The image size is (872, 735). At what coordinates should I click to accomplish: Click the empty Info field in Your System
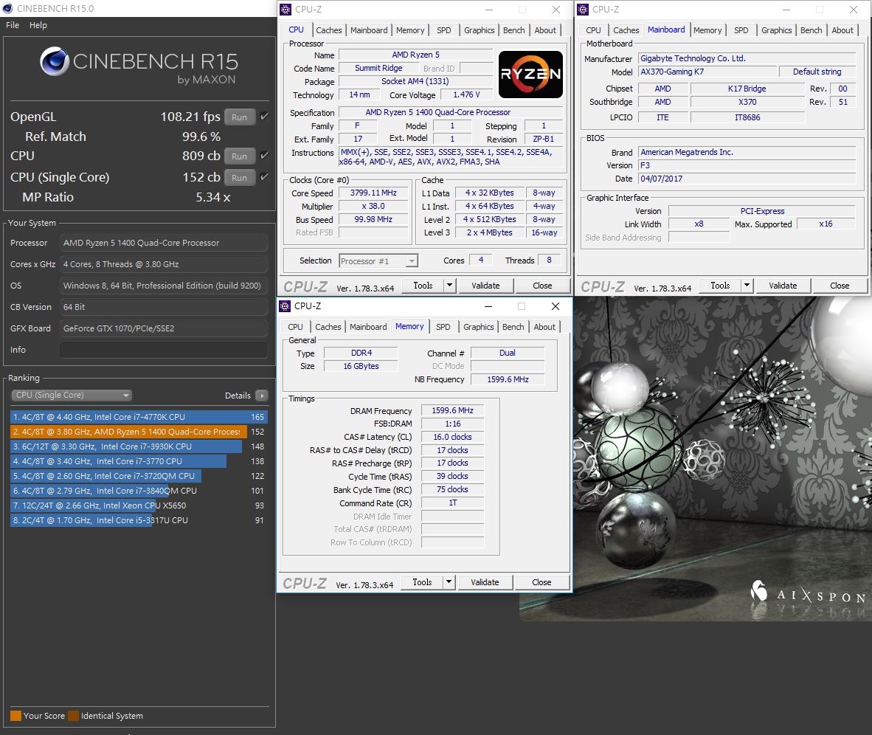click(x=164, y=350)
